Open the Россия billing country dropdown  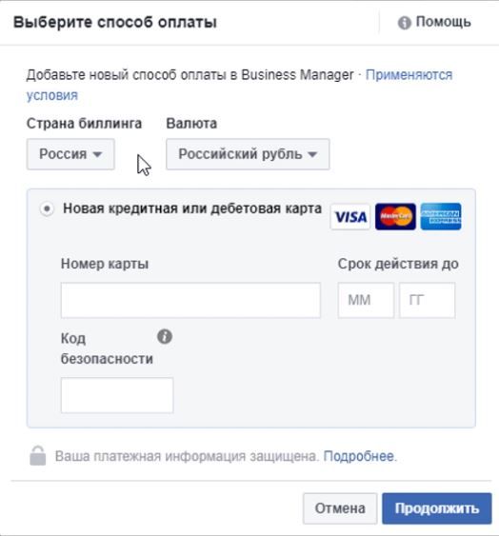pyautogui.click(x=70, y=154)
